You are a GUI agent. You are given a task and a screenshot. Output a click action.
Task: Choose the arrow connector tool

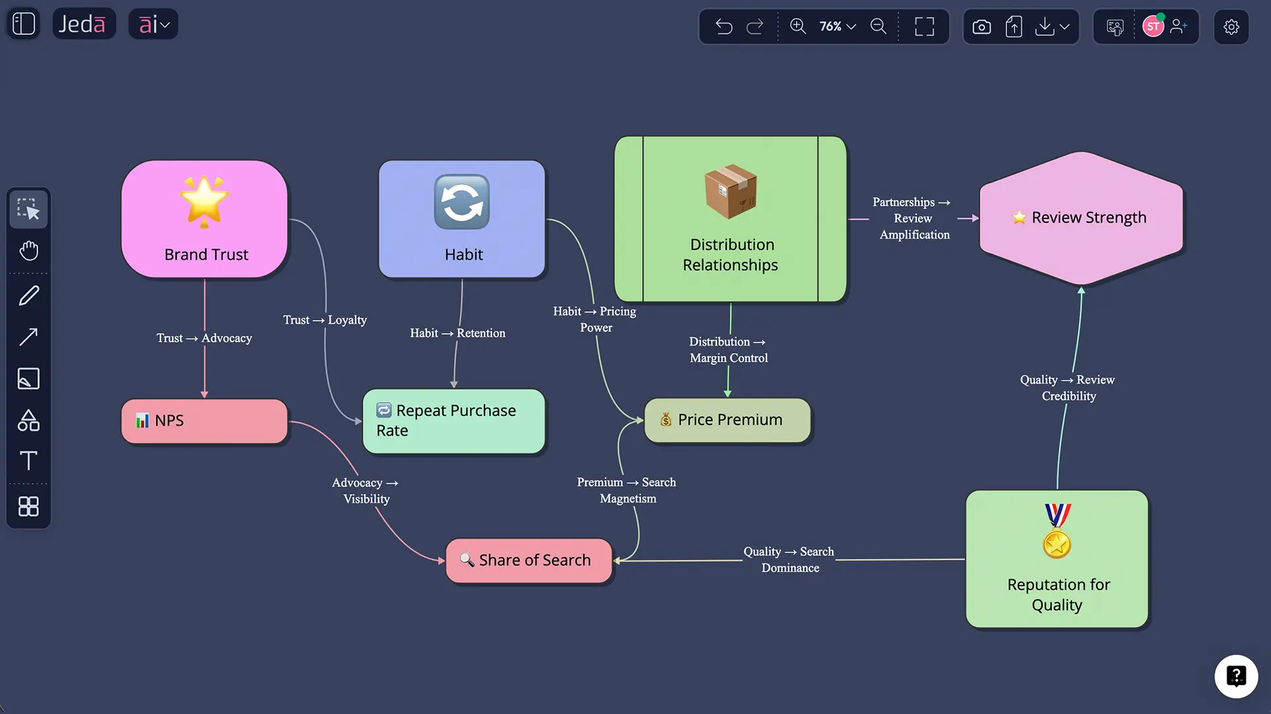(x=28, y=337)
